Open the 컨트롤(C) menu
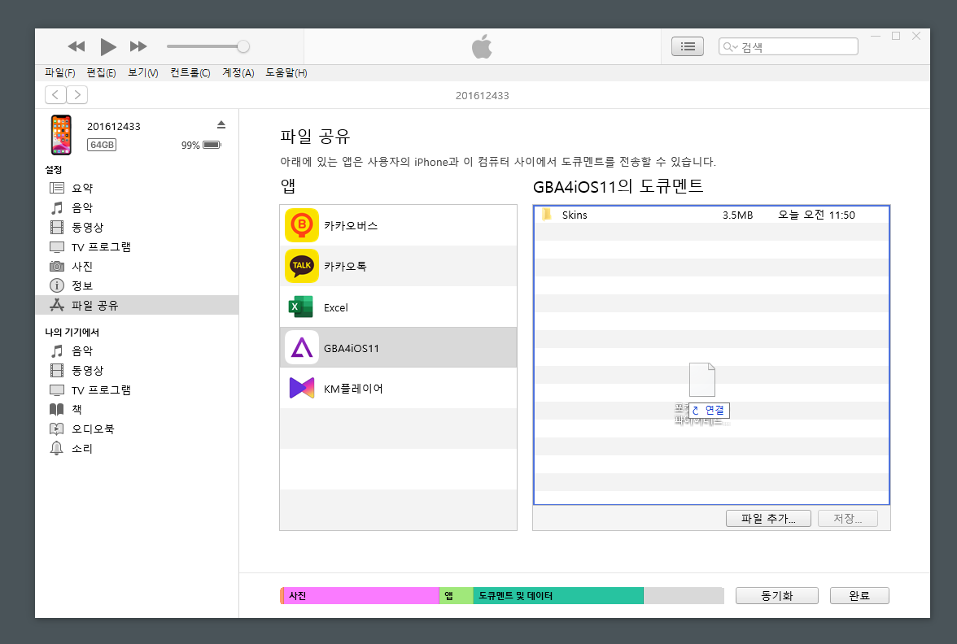Screen dimensions: 957x644 pyautogui.click(x=190, y=72)
